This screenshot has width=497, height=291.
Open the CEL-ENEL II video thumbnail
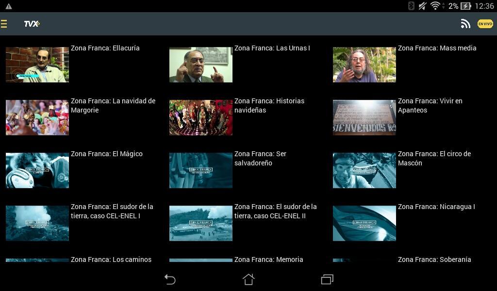click(201, 223)
